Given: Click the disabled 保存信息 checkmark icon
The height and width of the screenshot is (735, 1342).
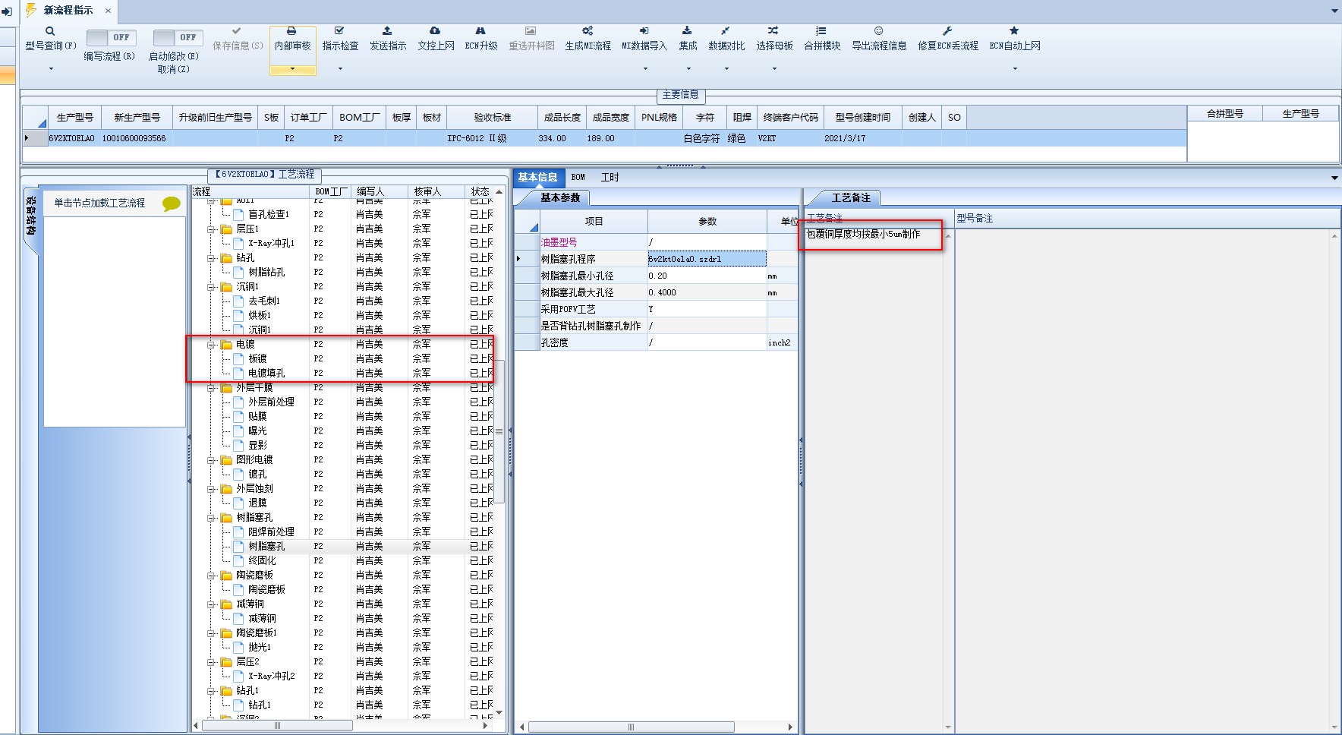Looking at the screenshot, I should tap(237, 31).
